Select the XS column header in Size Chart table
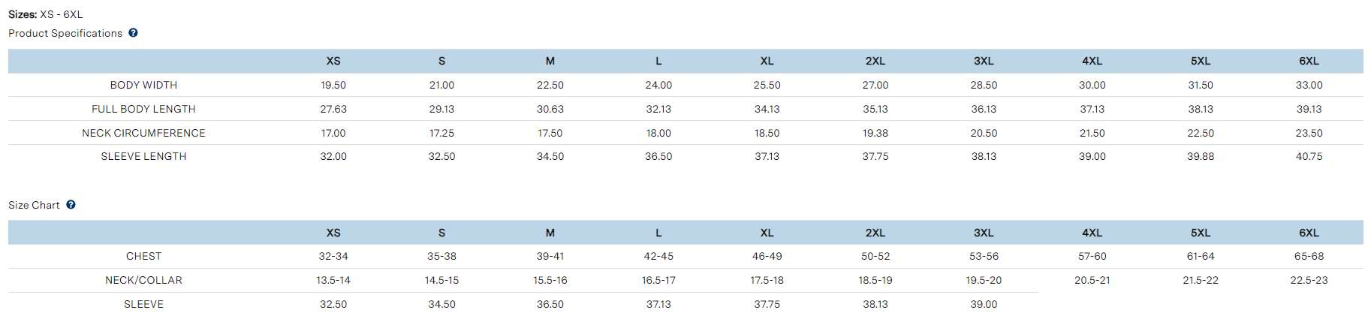Viewport: 1371px width, 325px height. pyautogui.click(x=333, y=233)
